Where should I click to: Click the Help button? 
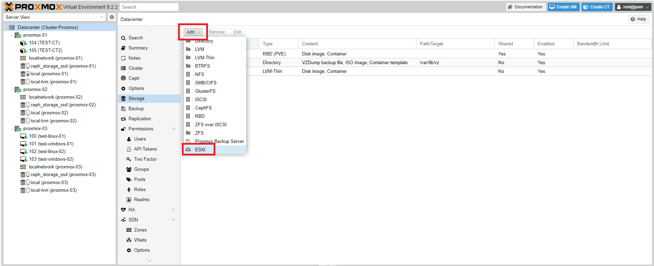click(639, 19)
